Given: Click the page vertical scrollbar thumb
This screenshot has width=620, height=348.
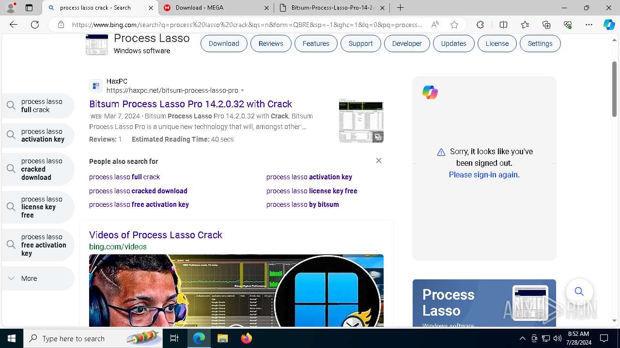Looking at the screenshot, I should pos(614,89).
